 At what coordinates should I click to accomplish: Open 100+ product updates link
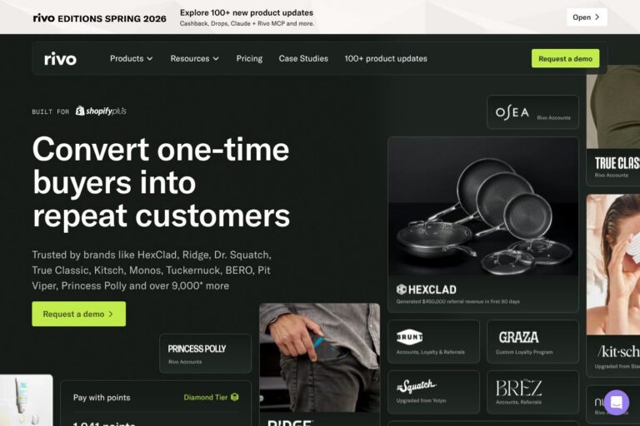386,59
